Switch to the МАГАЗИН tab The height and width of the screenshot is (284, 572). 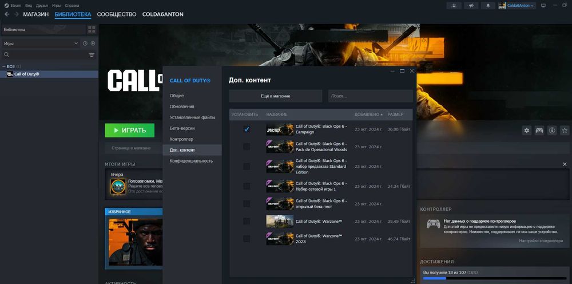(35, 14)
